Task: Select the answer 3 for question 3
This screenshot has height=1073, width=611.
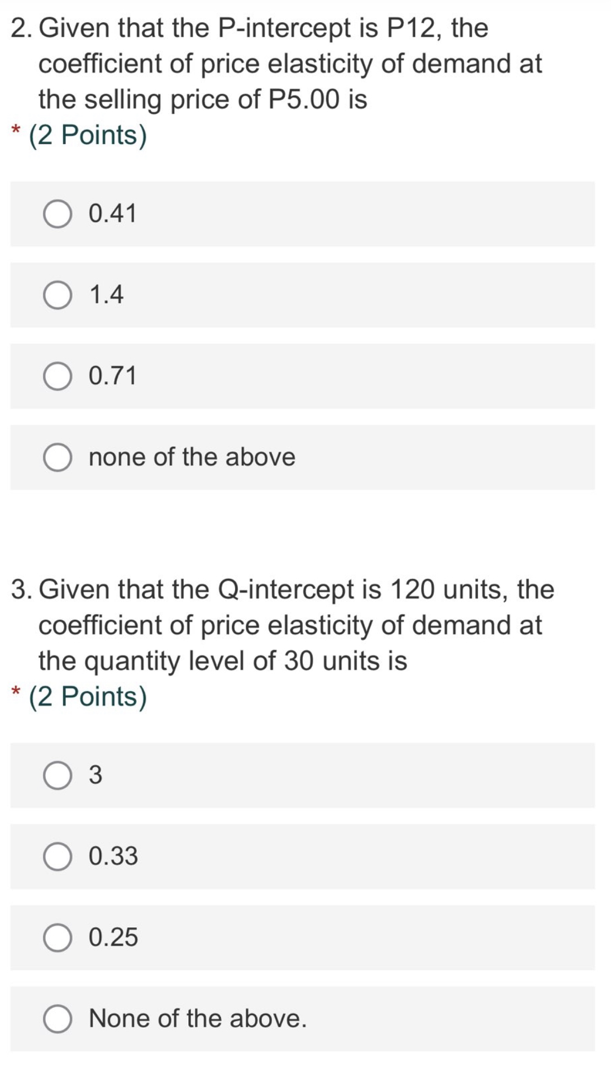Action: coord(58,775)
